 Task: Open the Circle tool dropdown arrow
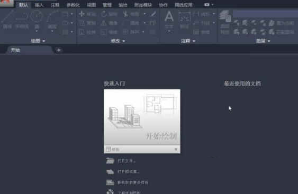[37, 31]
